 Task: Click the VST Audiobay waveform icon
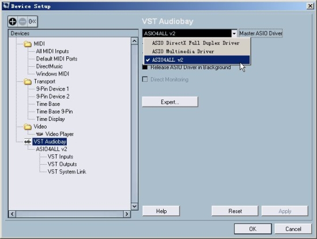[28, 142]
